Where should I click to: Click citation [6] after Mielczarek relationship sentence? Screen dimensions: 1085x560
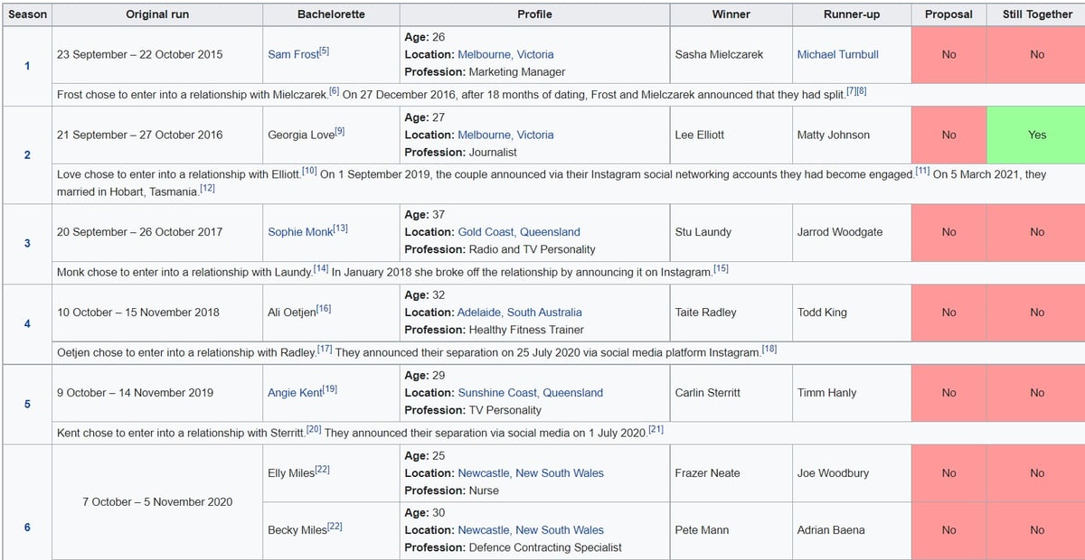[x=334, y=90]
